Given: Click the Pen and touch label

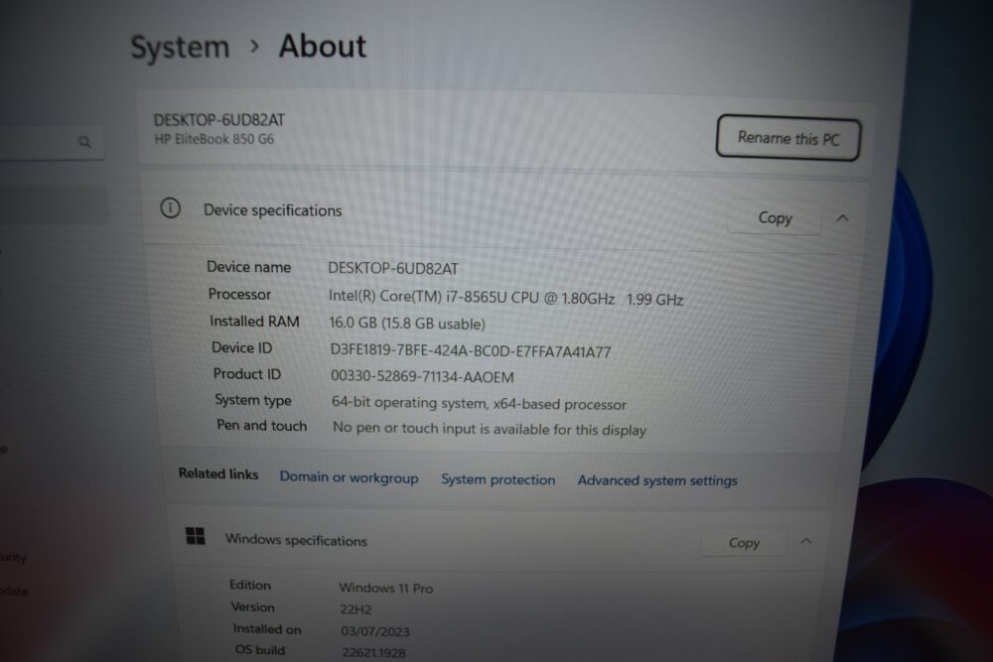Looking at the screenshot, I should pos(261,426).
